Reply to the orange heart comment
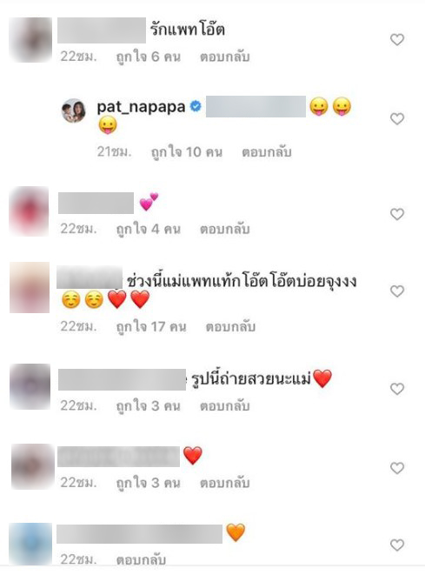Viewport: 425px width, 575px height. (141, 559)
